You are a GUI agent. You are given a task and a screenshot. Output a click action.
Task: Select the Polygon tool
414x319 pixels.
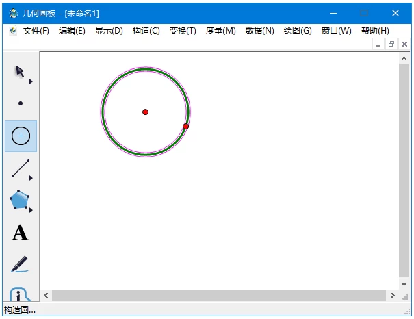pyautogui.click(x=19, y=200)
